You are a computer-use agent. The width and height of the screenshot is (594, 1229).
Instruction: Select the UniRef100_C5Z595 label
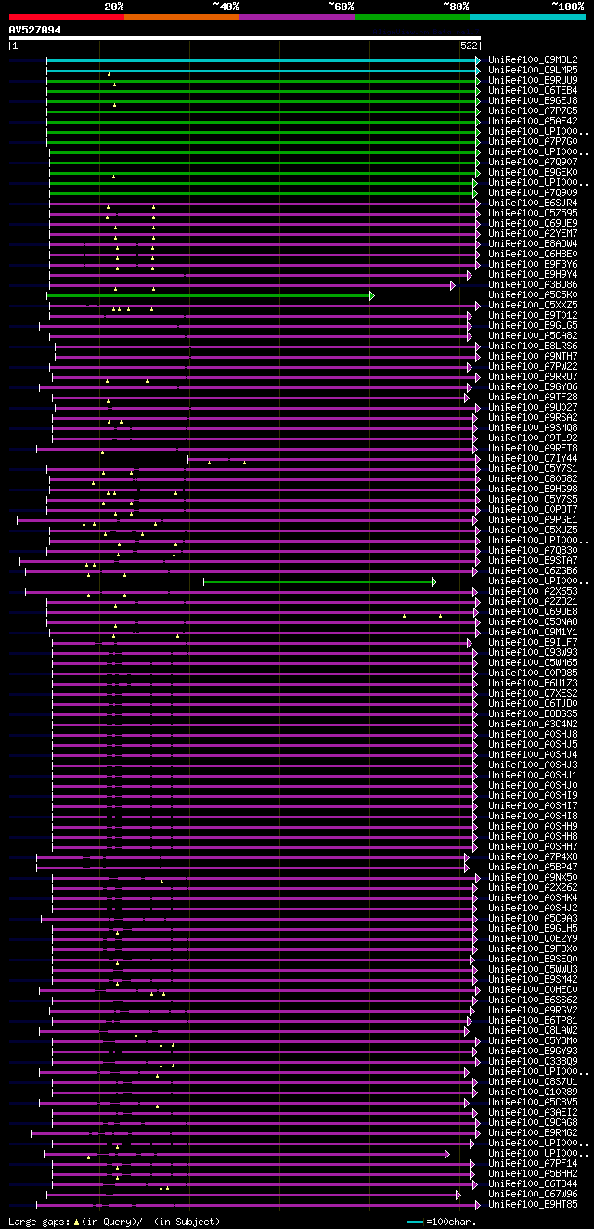pyautogui.click(x=533, y=214)
